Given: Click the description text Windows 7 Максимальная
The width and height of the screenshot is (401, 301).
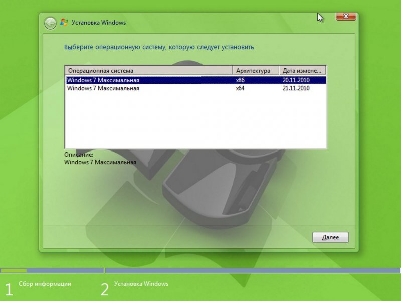Looking at the screenshot, I should tap(100, 162).
